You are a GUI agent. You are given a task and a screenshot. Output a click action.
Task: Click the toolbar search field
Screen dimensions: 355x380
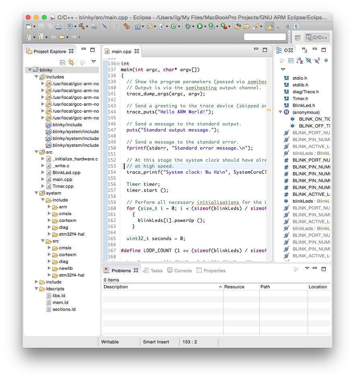(x=265, y=36)
